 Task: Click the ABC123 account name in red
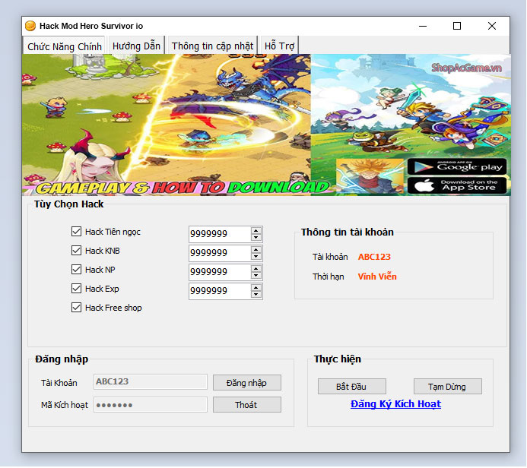pyautogui.click(x=374, y=257)
